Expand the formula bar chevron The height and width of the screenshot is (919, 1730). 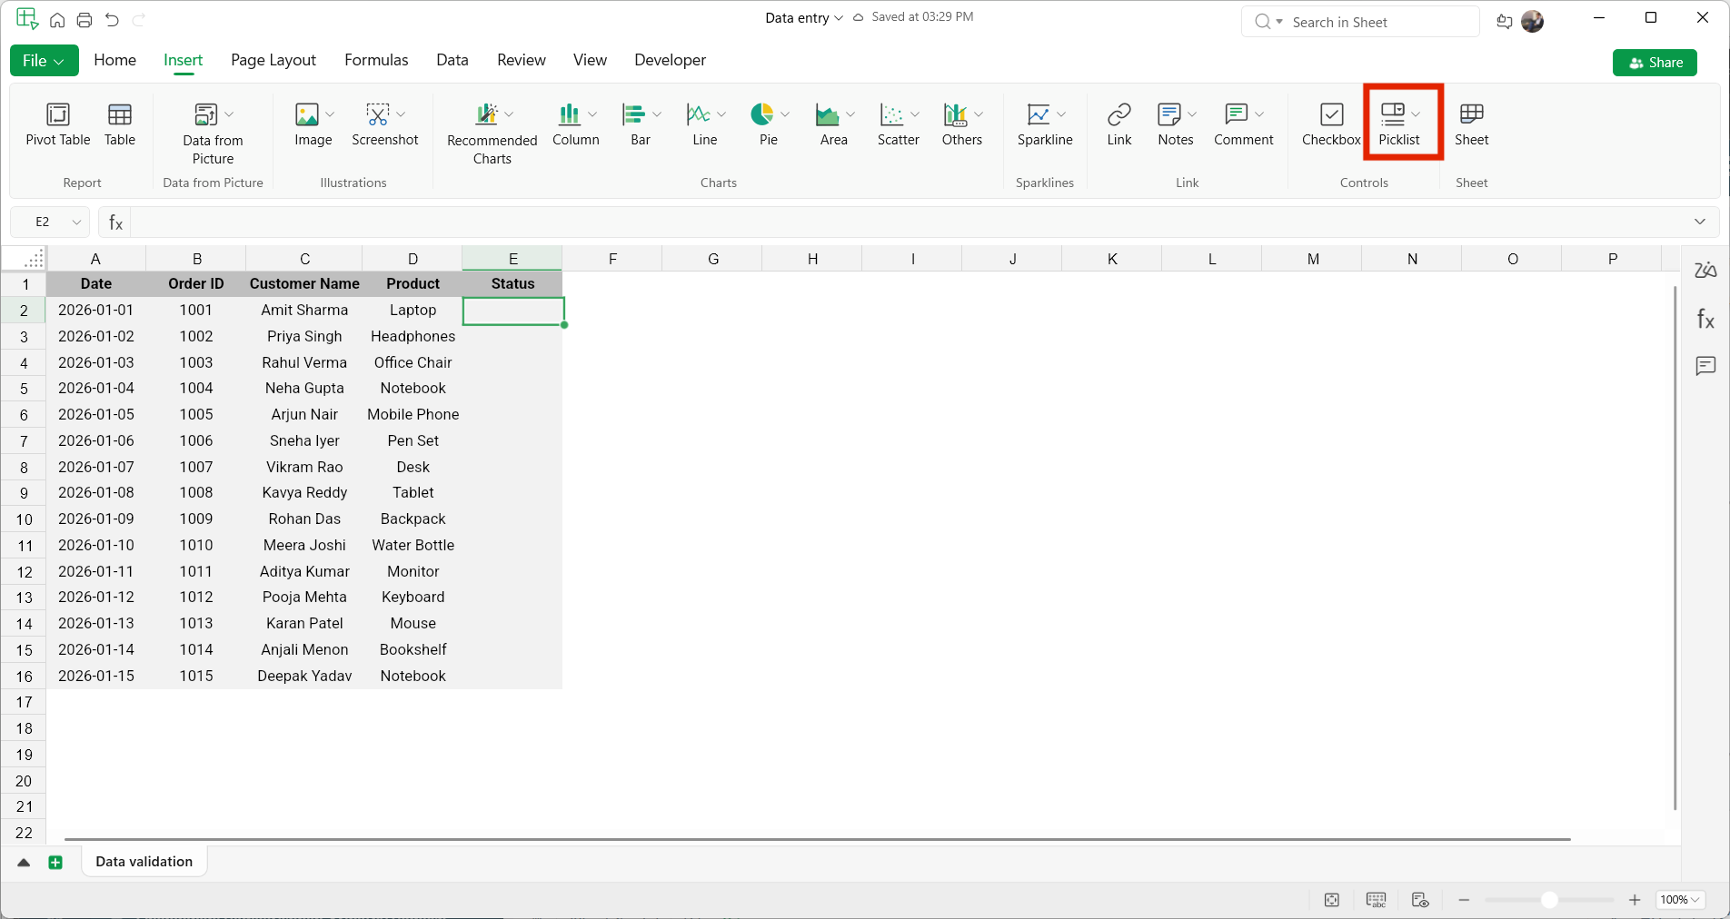click(x=1699, y=222)
